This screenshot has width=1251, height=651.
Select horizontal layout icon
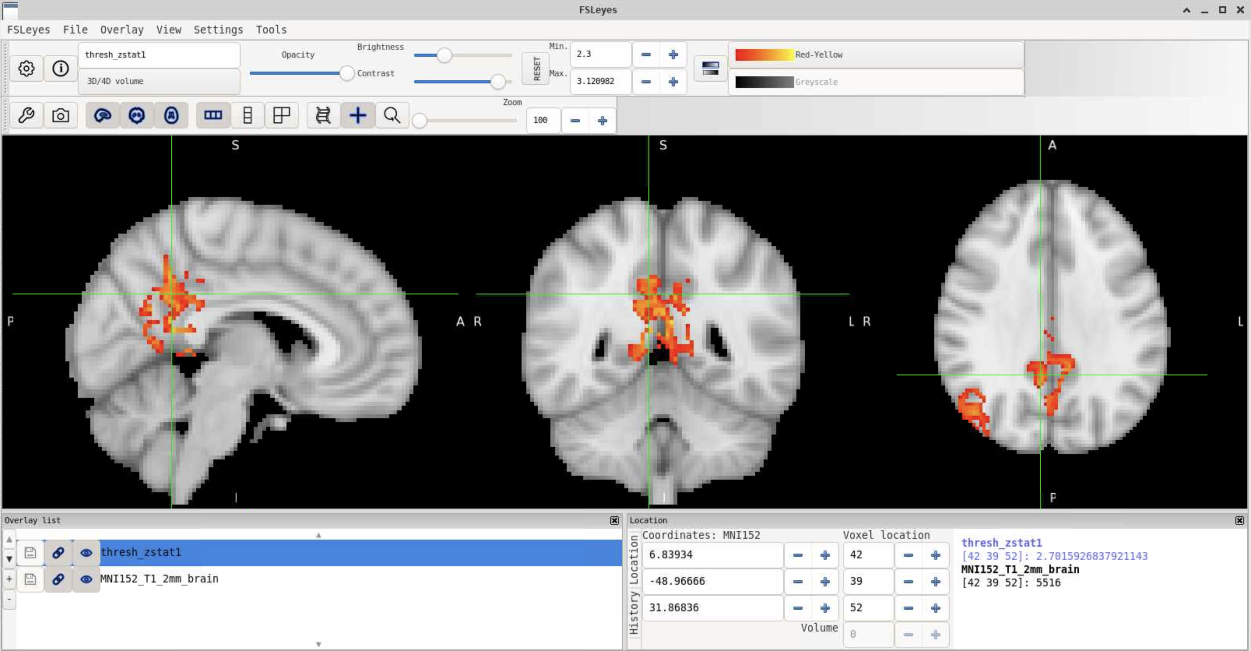tap(213, 116)
